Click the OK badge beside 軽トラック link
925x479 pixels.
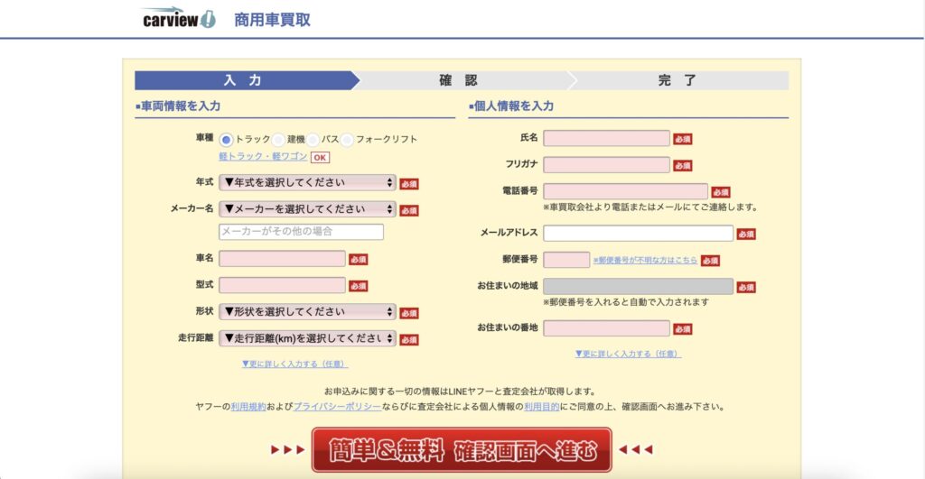click(x=320, y=157)
